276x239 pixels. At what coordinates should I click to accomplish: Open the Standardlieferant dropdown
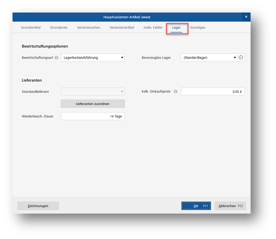click(x=93, y=92)
